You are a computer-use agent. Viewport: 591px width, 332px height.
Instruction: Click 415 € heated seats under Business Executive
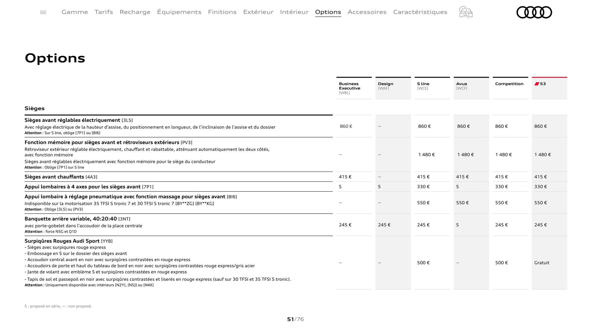(345, 177)
